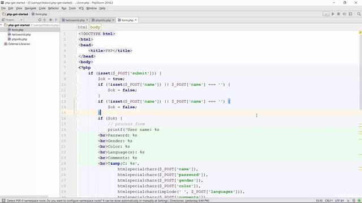Click the Collapse All icon in Project panel
This screenshot has height=203, width=362.
click(x=45, y=20)
